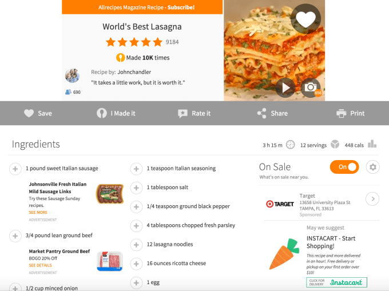Viewport: 389px width, 291px height.
Task: Click the servings adjust pie icon
Action: 335,144
